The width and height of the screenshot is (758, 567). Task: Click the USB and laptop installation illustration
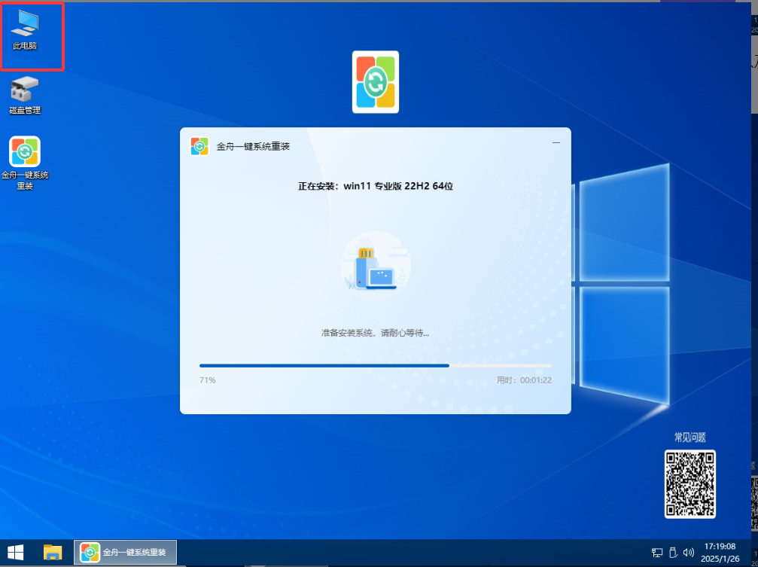tap(375, 264)
